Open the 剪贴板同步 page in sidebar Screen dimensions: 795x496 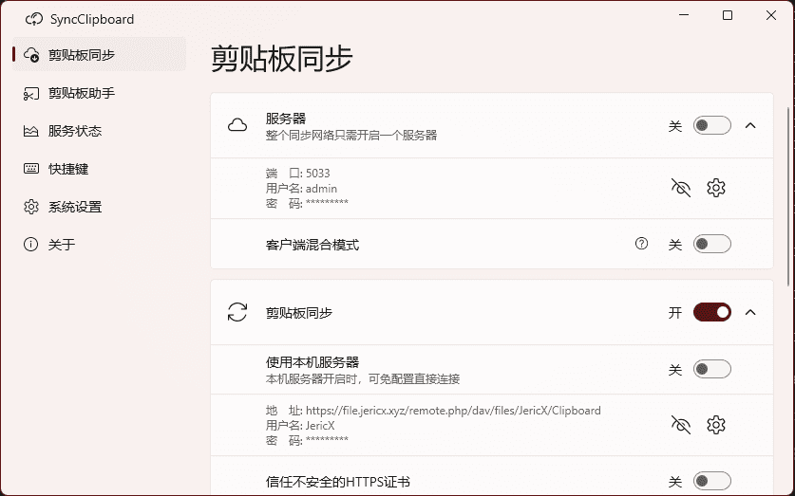click(100, 55)
